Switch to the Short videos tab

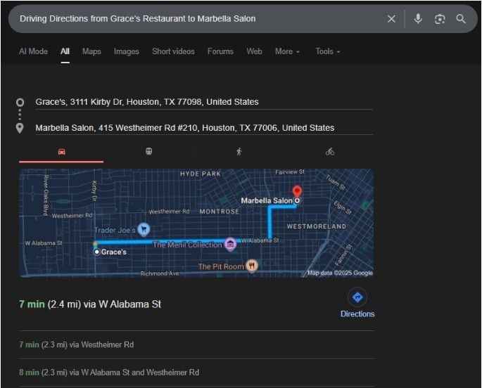pos(173,51)
